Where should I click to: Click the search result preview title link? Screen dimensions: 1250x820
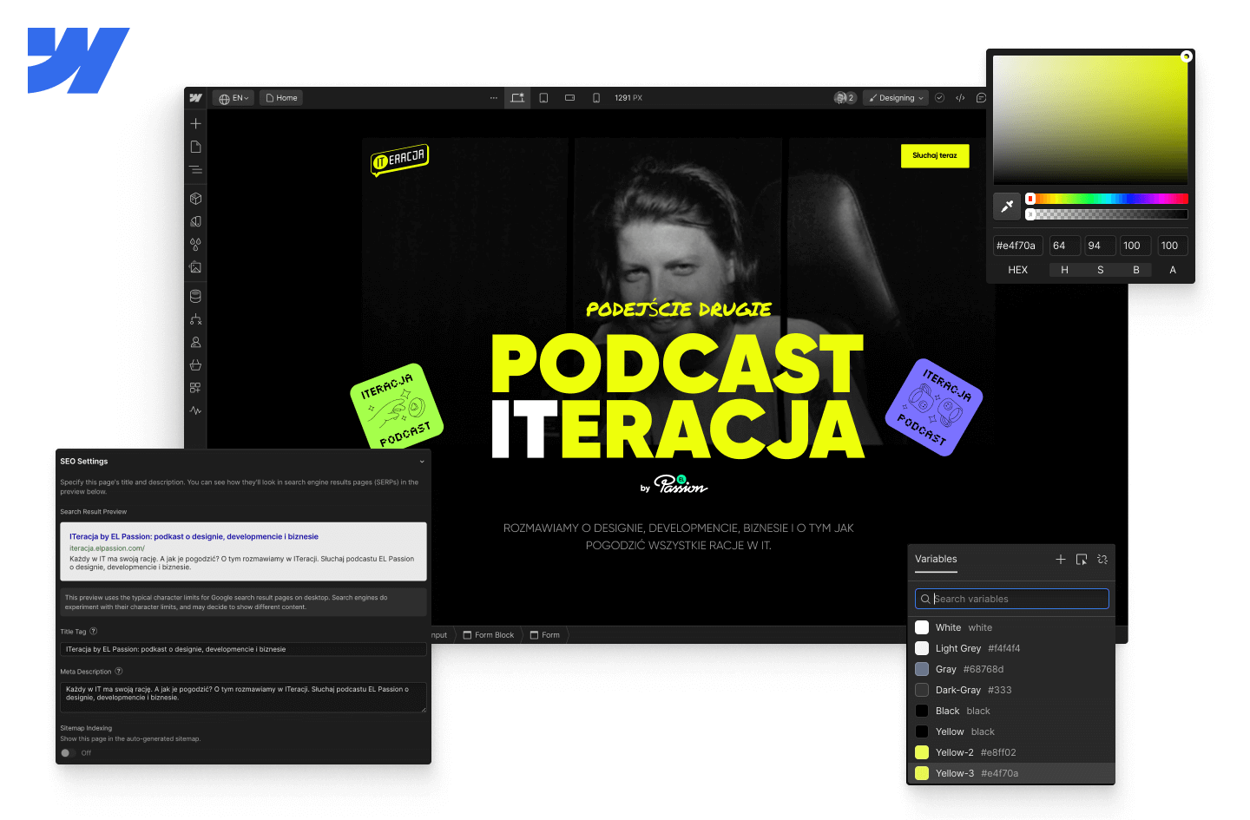(194, 537)
